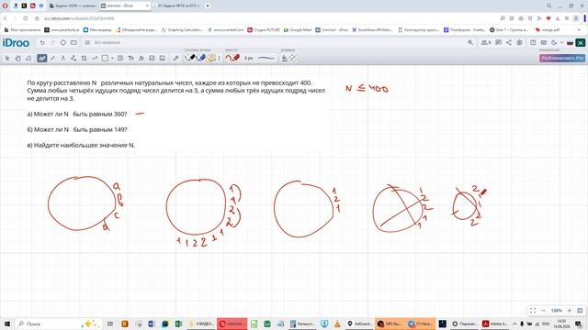The height and width of the screenshot is (330, 588).
Task: Select the insert document tool
Action: click(152, 58)
